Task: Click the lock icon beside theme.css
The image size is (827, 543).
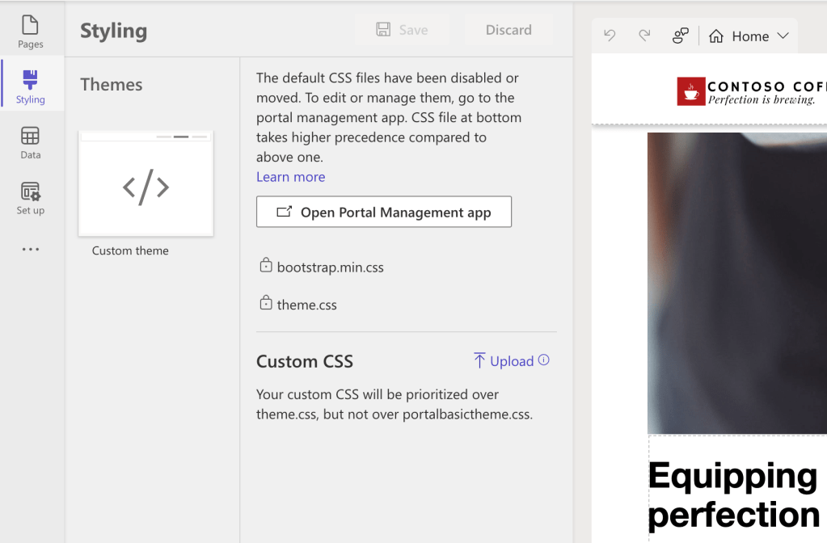Action: (265, 303)
